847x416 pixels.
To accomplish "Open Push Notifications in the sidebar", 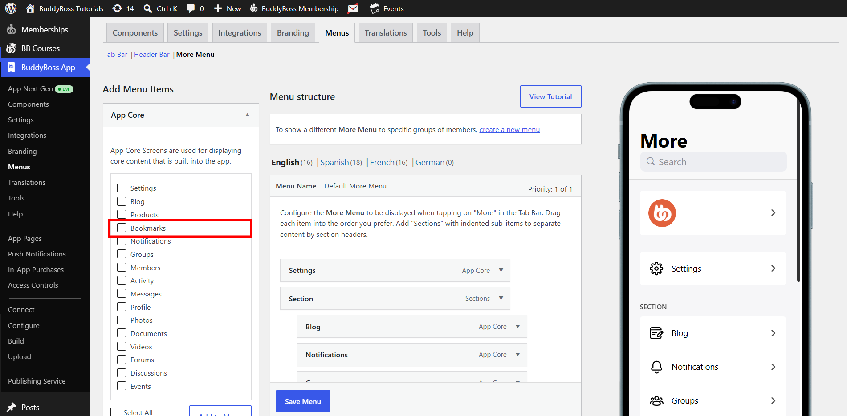I will [x=37, y=254].
